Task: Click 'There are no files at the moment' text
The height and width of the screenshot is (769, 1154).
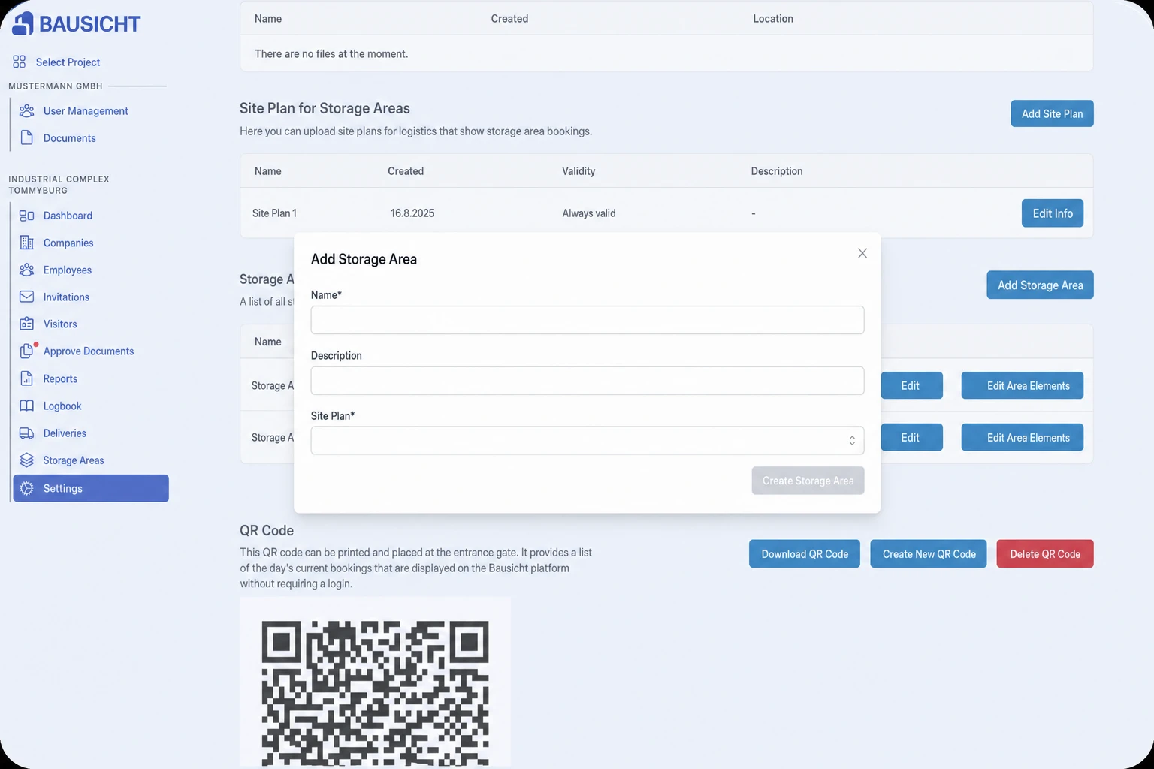Action: 331,54
